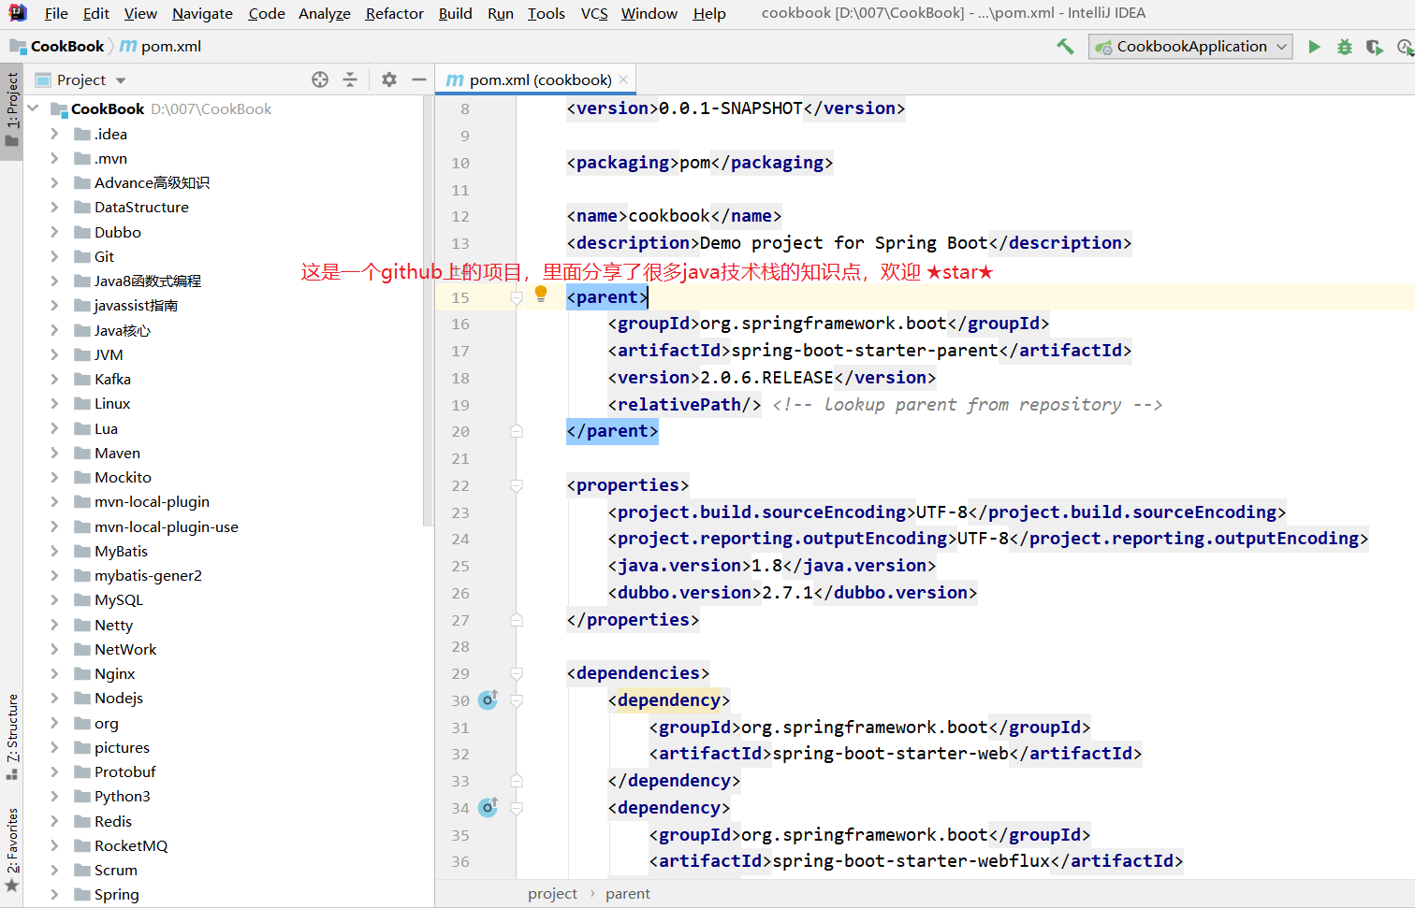Open the Refactor menu
Image resolution: width=1415 pixels, height=908 pixels.
tap(394, 13)
